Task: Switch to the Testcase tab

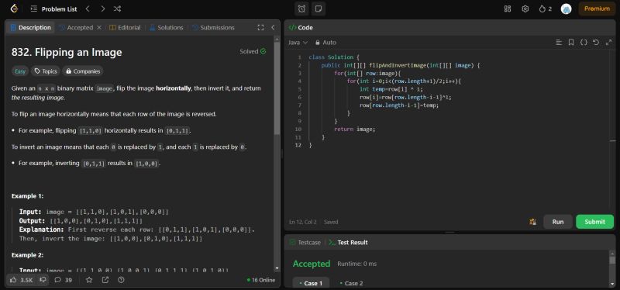Action: [305, 243]
